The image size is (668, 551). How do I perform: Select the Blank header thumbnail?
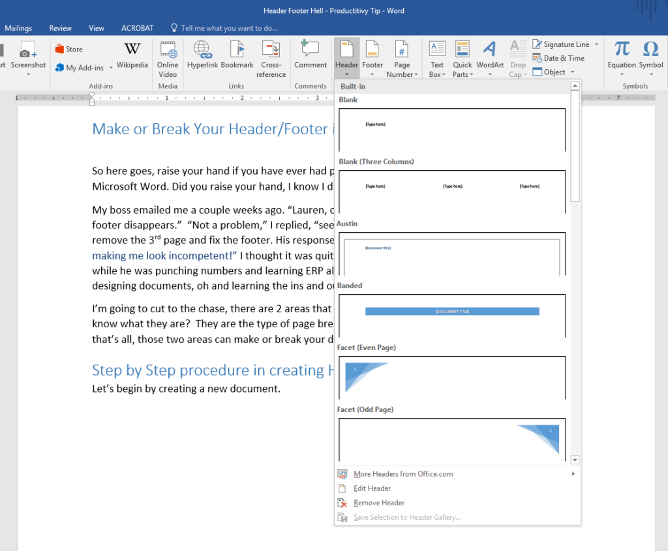point(452,130)
